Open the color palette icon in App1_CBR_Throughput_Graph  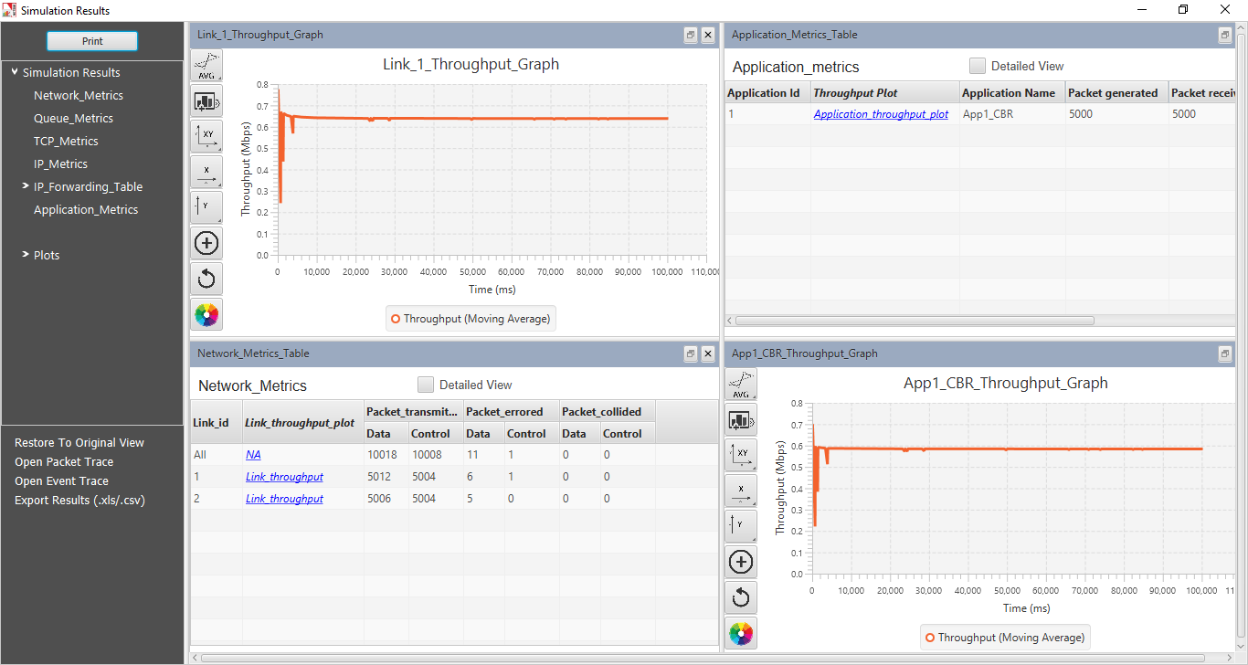(741, 632)
